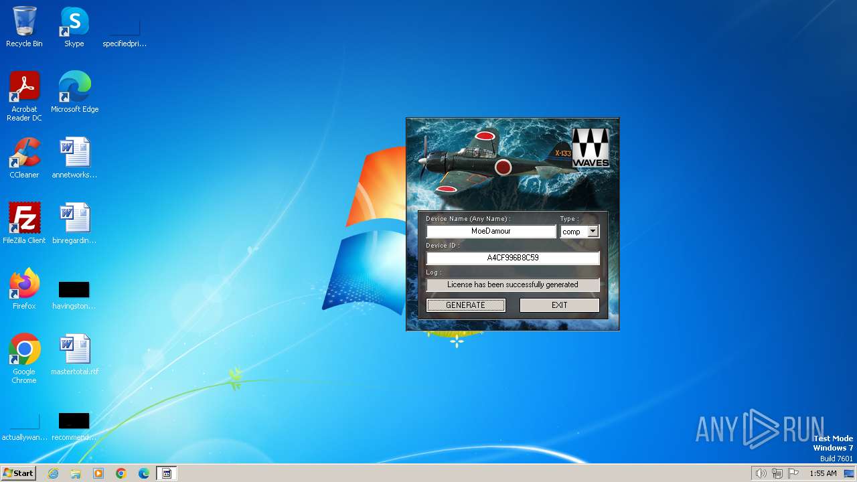This screenshot has height=482, width=857.
Task: Select the annetworks... Word document
Action: click(x=74, y=158)
